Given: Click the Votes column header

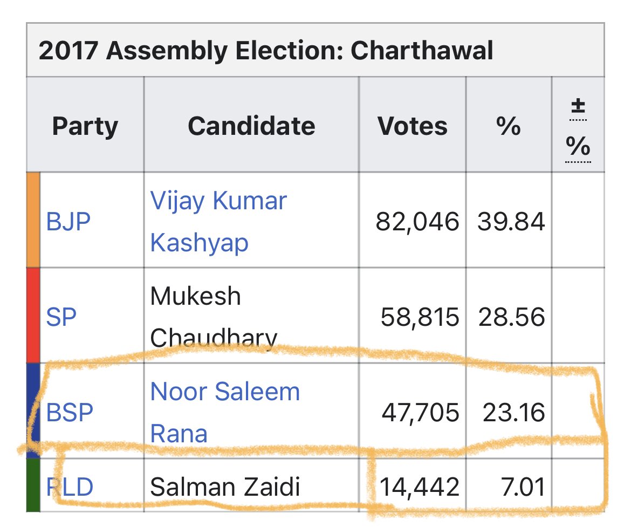Looking at the screenshot, I should pyautogui.click(x=413, y=126).
